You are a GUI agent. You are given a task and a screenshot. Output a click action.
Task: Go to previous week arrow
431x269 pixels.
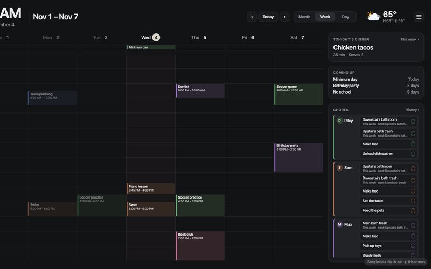(x=252, y=17)
